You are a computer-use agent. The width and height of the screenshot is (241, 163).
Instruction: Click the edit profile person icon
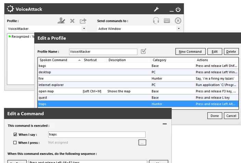(61, 21)
